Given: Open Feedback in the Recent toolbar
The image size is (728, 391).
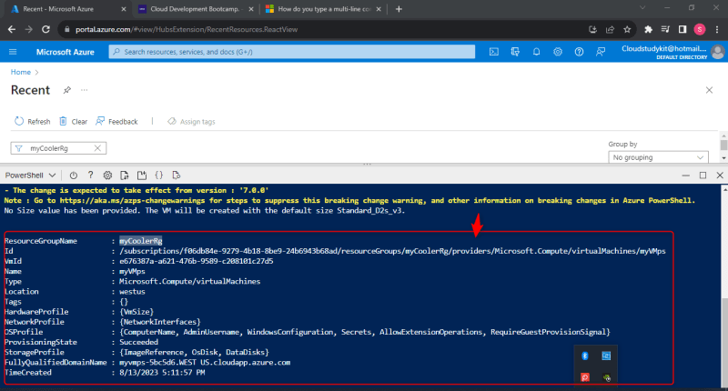Looking at the screenshot, I should pyautogui.click(x=116, y=122).
